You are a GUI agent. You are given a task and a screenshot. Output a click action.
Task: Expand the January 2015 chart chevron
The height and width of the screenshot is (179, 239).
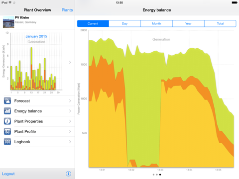(x=70, y=62)
